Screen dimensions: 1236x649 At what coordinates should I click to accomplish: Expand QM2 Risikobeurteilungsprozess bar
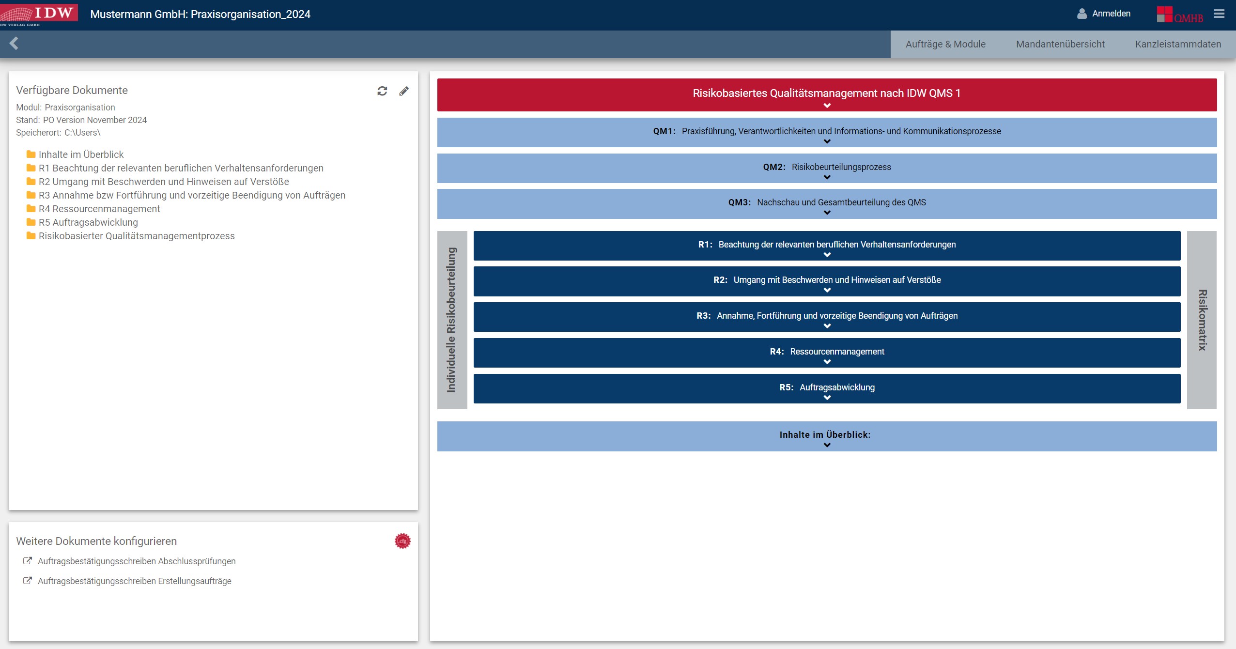coord(827,168)
